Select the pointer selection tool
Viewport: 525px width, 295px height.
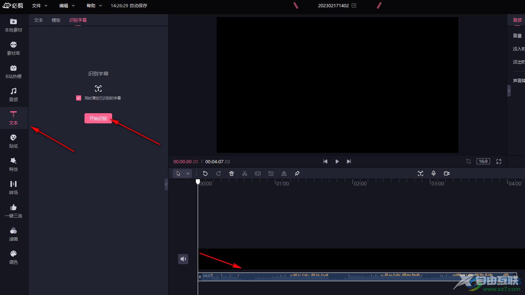click(x=178, y=173)
